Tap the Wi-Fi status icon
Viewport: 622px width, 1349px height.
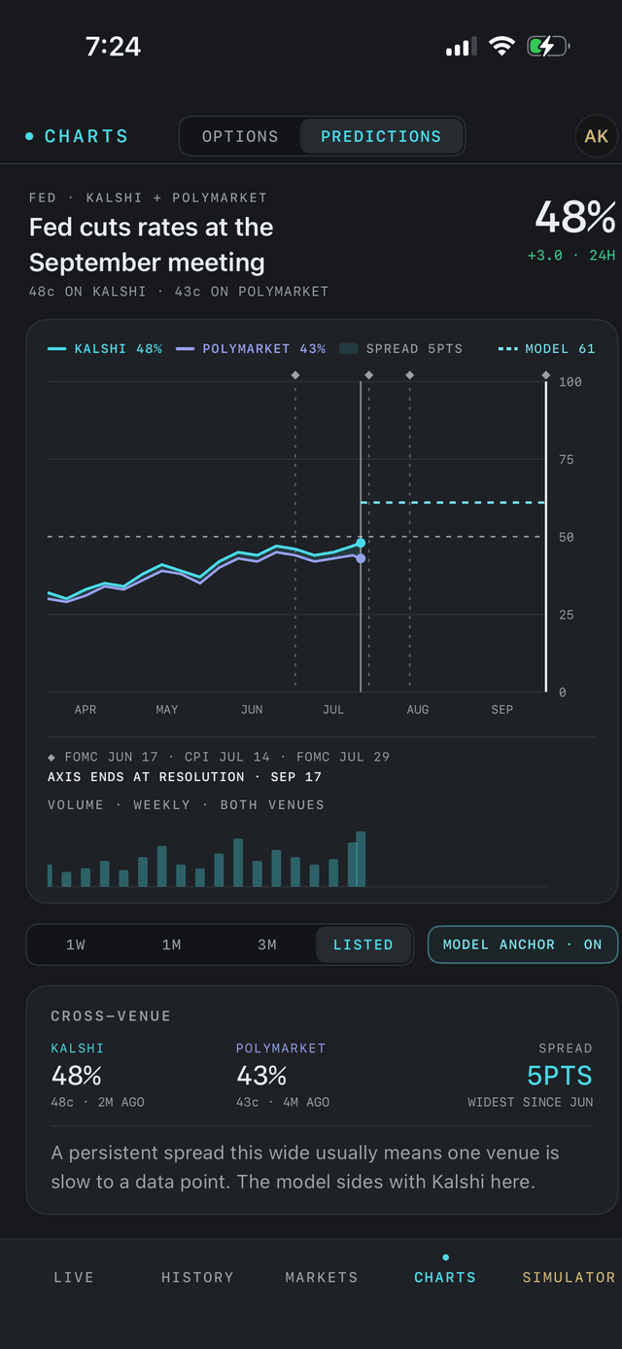[x=501, y=46]
